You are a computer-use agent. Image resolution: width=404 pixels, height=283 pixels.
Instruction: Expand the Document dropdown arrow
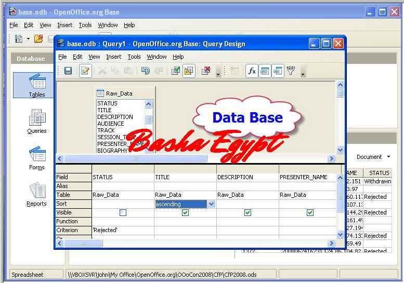coord(389,156)
